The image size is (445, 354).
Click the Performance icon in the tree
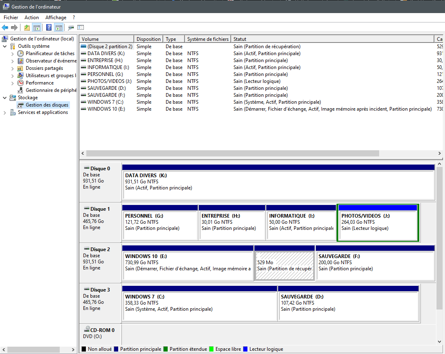(20, 83)
